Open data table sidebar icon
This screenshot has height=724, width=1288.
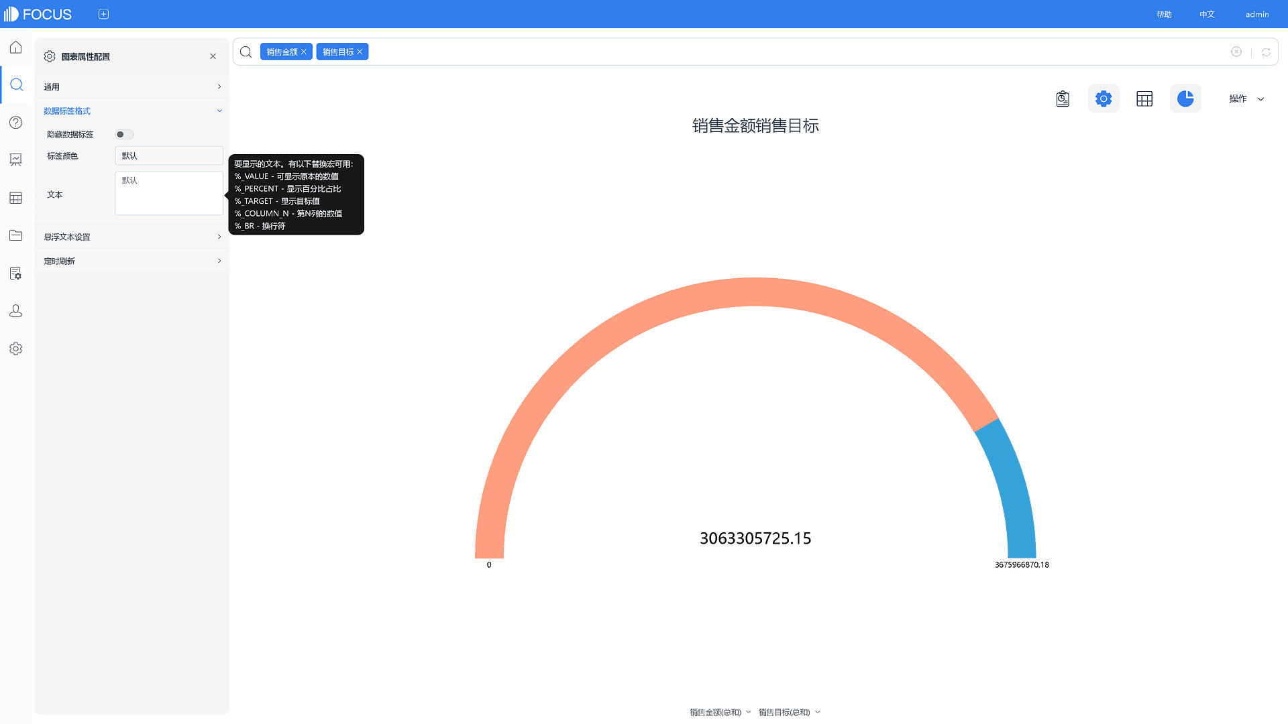coord(16,198)
